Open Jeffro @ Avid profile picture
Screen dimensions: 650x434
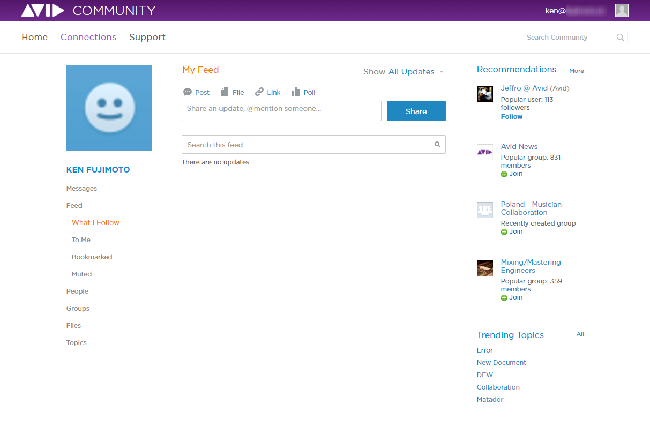[485, 94]
